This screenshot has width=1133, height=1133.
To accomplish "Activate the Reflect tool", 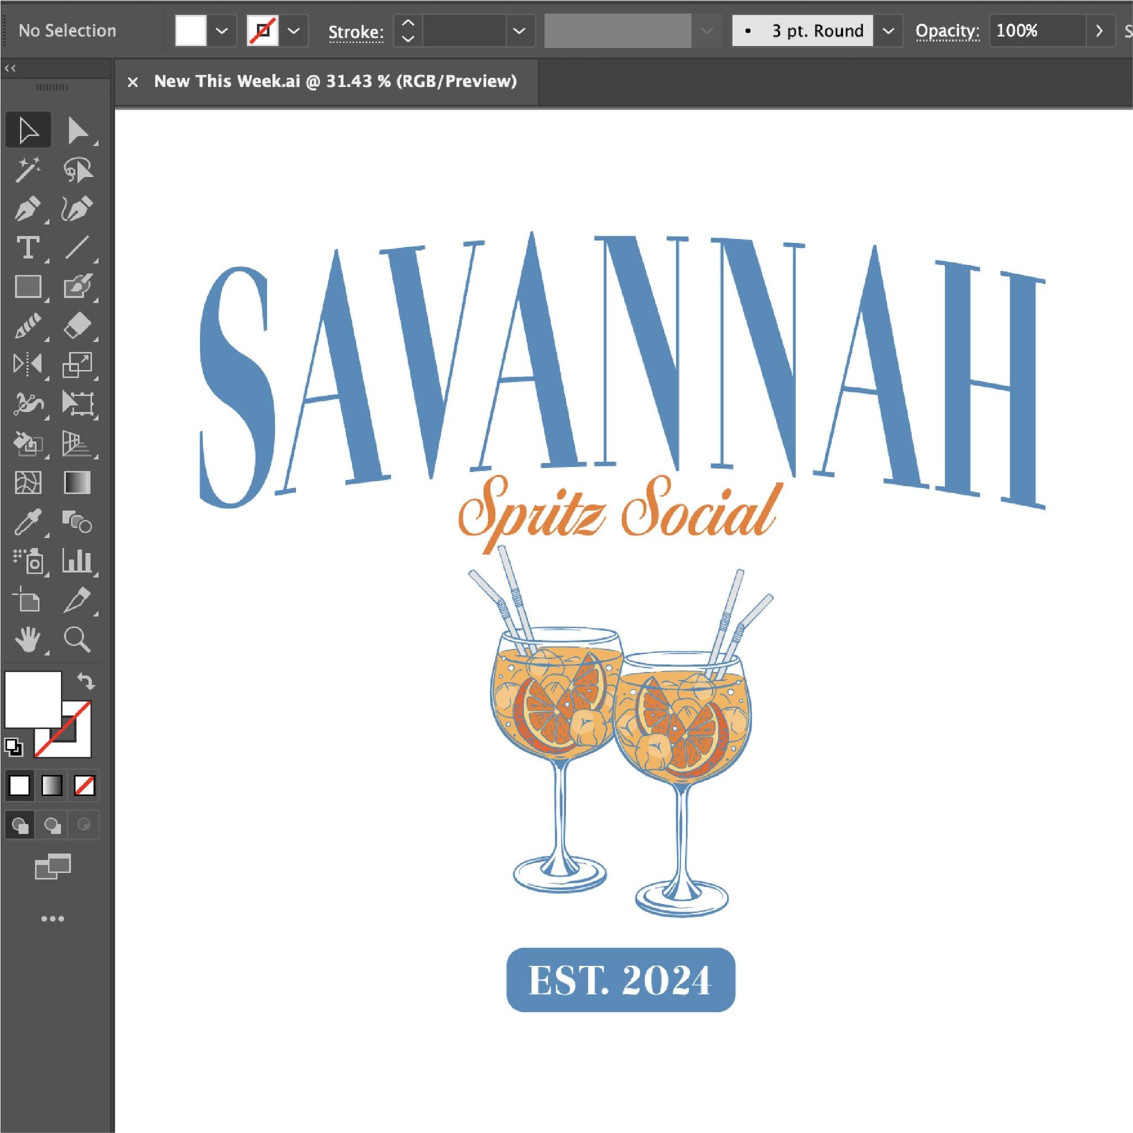I will pos(28,365).
